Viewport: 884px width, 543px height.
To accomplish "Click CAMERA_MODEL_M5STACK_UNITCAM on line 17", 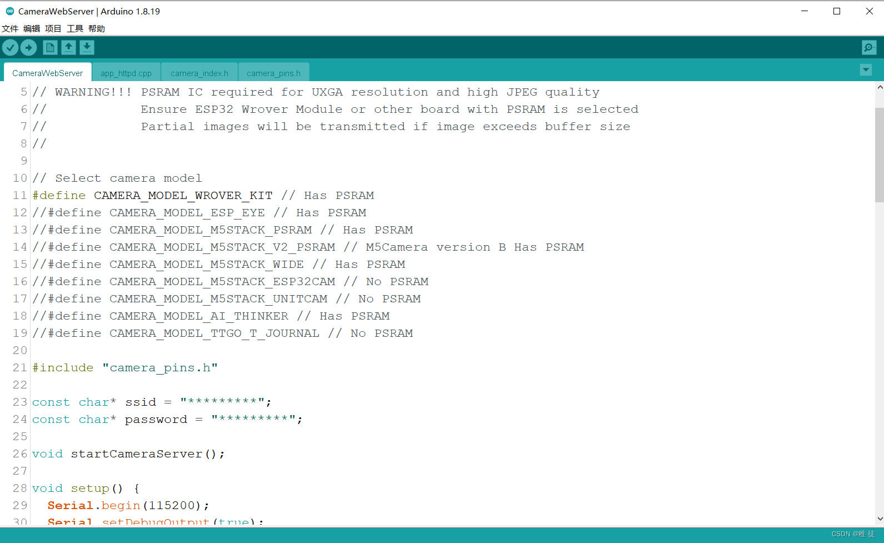I will [218, 299].
